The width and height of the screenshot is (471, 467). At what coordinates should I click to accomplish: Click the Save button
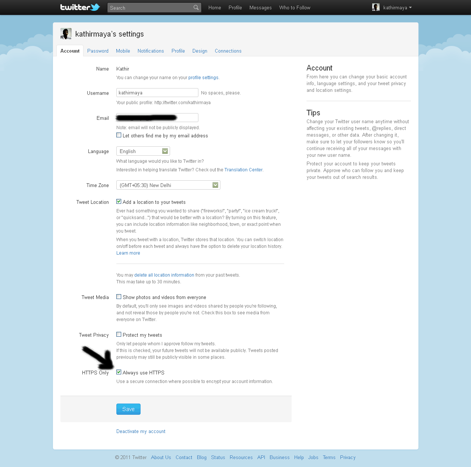click(128, 409)
